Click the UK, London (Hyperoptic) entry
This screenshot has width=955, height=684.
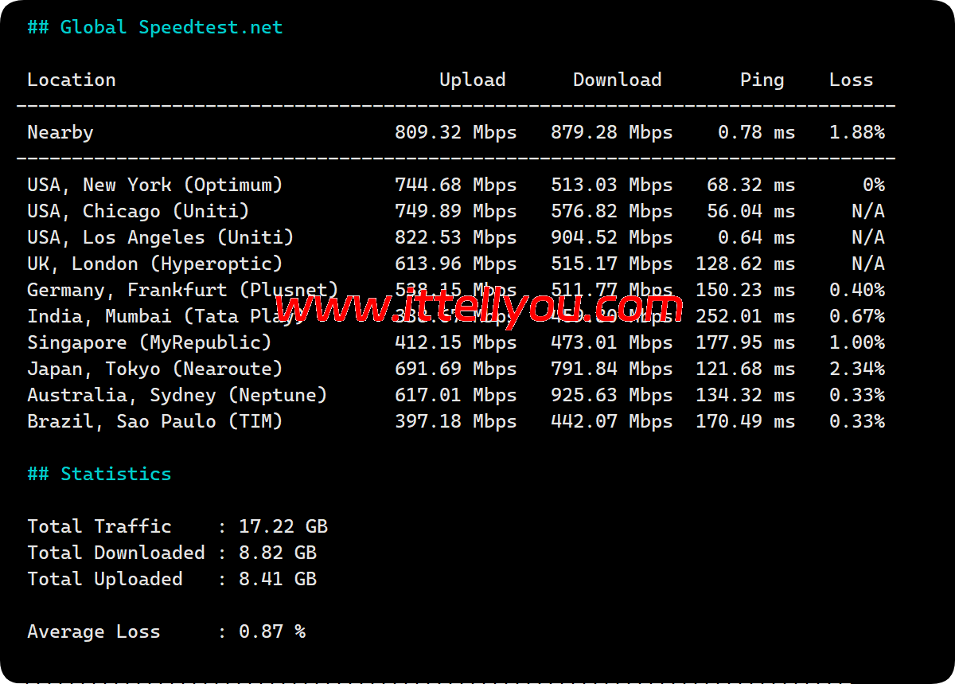[x=155, y=264]
